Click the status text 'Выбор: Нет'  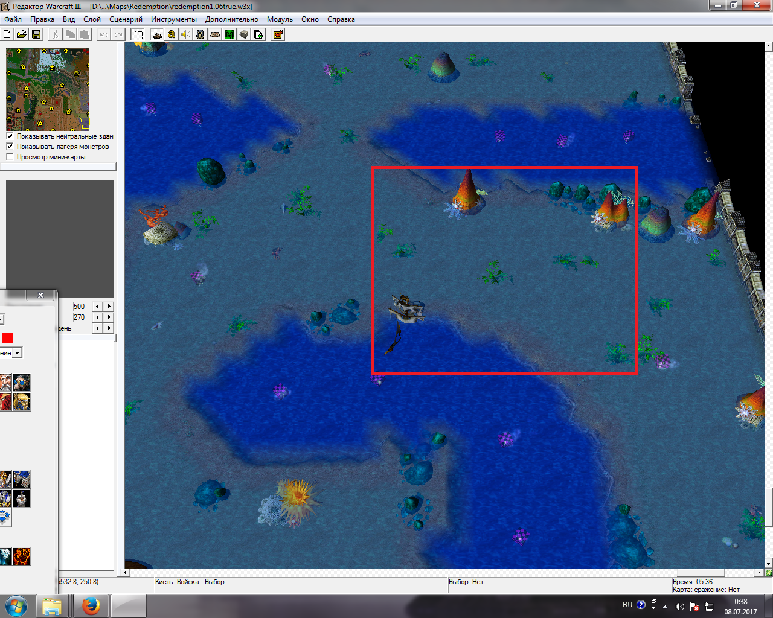click(466, 582)
